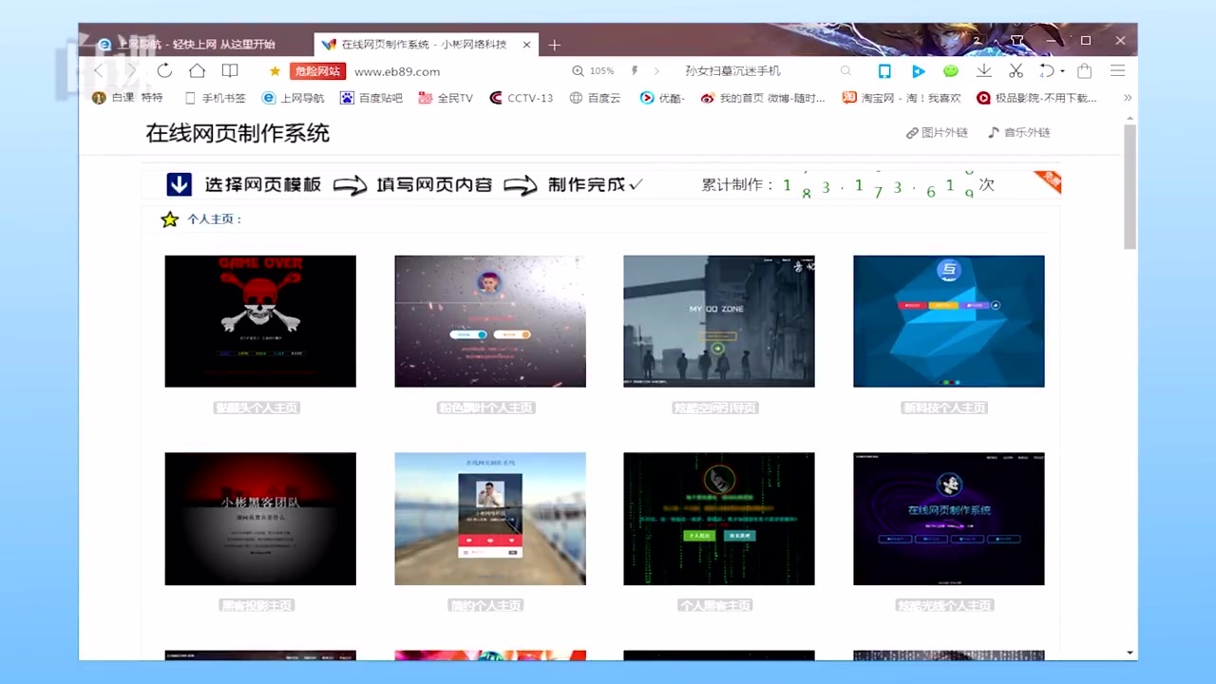Open the 百度云 bookmark
The image size is (1216, 684).
595,98
